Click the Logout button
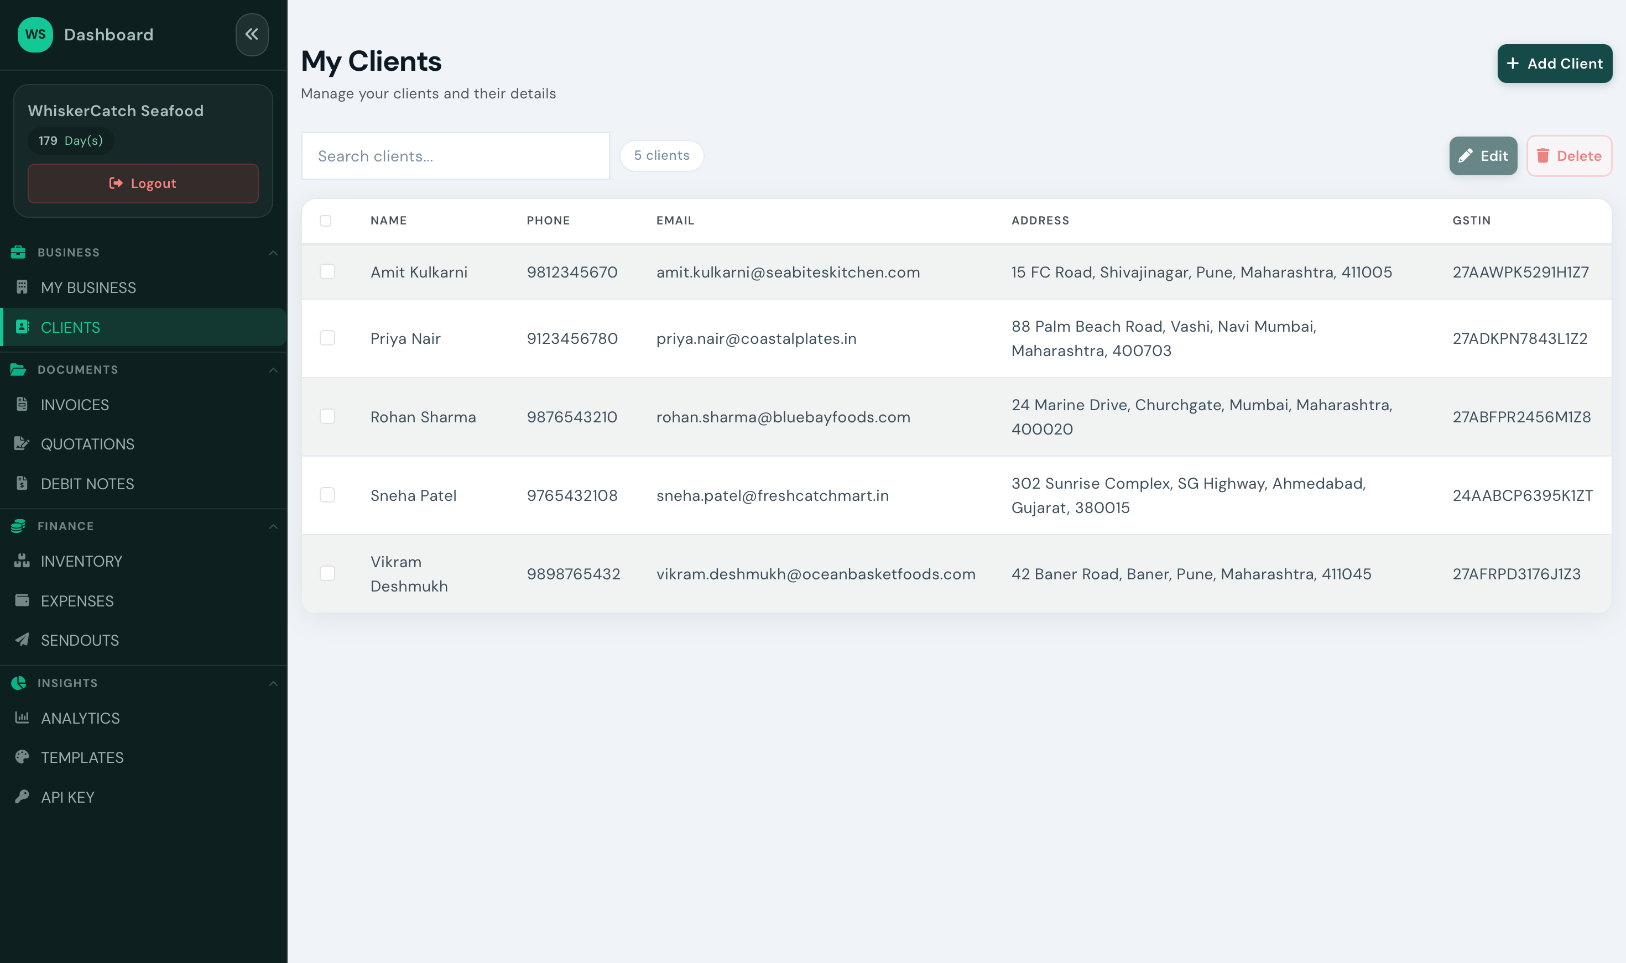Image resolution: width=1626 pixels, height=963 pixels. (x=143, y=184)
